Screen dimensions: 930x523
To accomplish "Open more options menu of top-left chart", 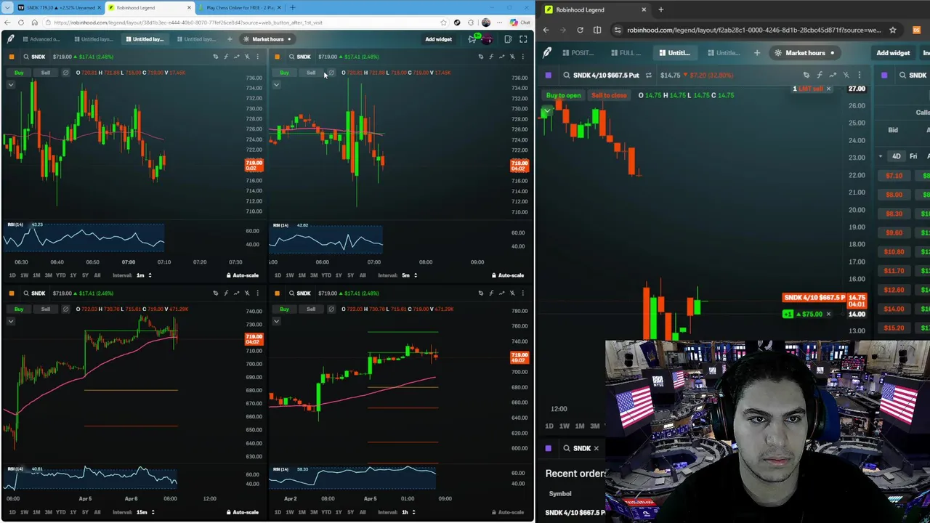I will pos(257,57).
